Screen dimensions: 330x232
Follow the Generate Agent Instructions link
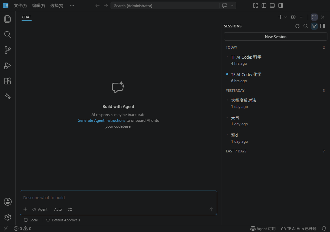pyautogui.click(x=101, y=121)
